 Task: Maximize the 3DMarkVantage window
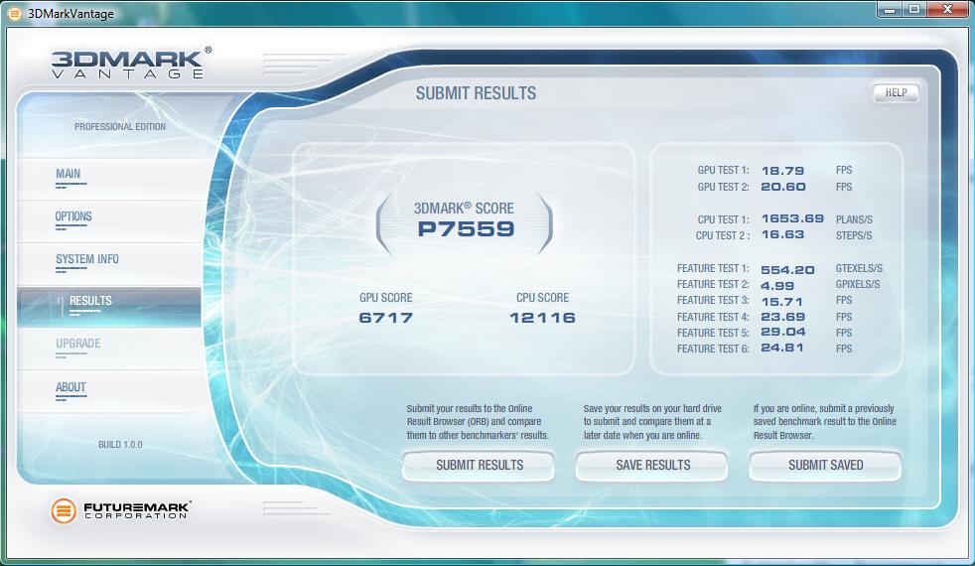[x=914, y=9]
